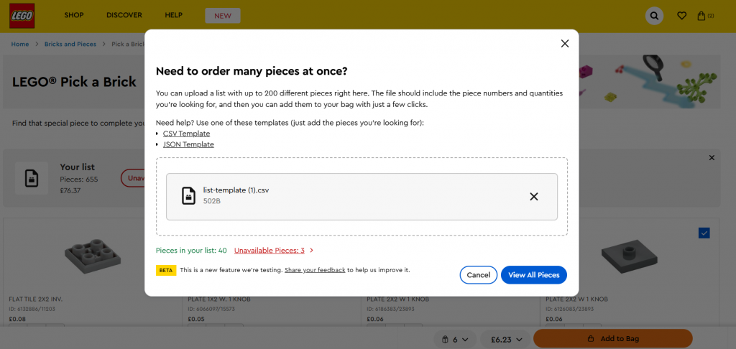The height and width of the screenshot is (349, 736).
Task: Close the upload dialog with X
Action: [564, 43]
